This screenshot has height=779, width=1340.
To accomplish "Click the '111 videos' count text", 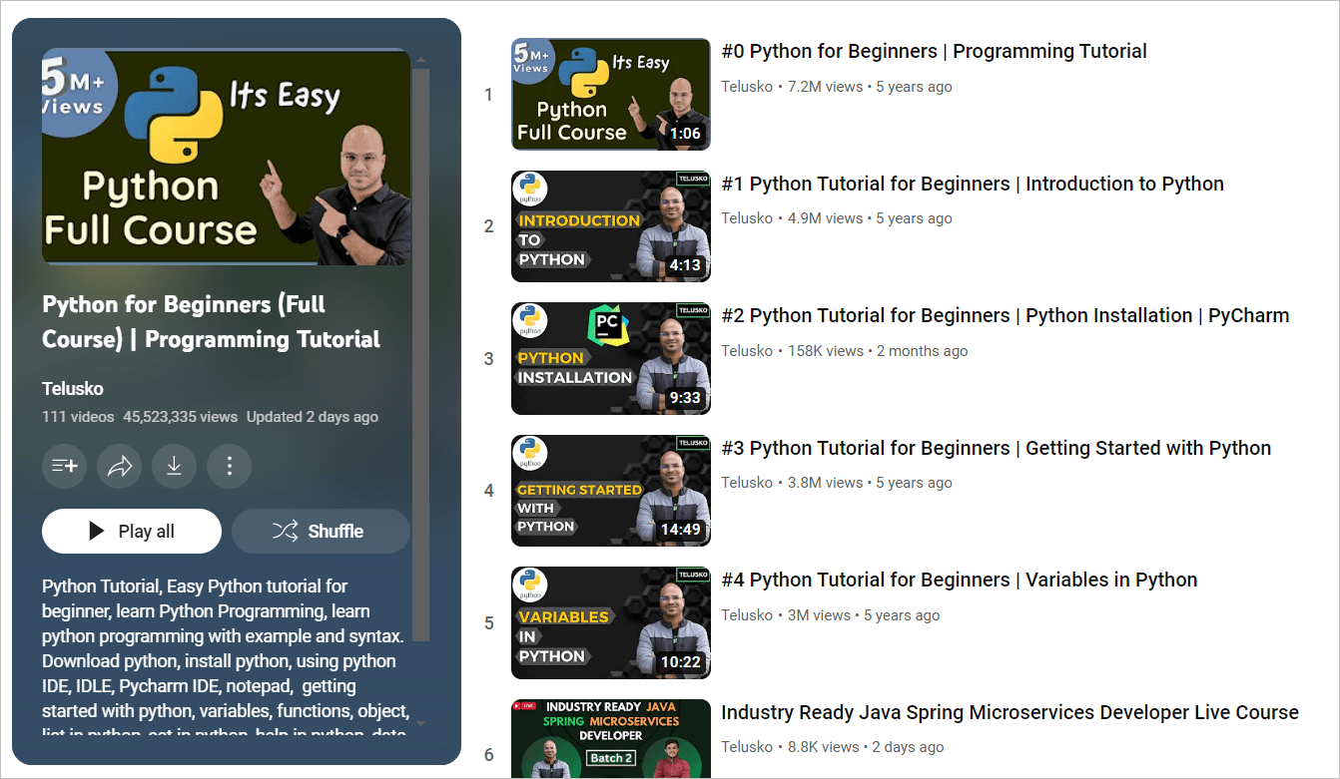I will (78, 417).
